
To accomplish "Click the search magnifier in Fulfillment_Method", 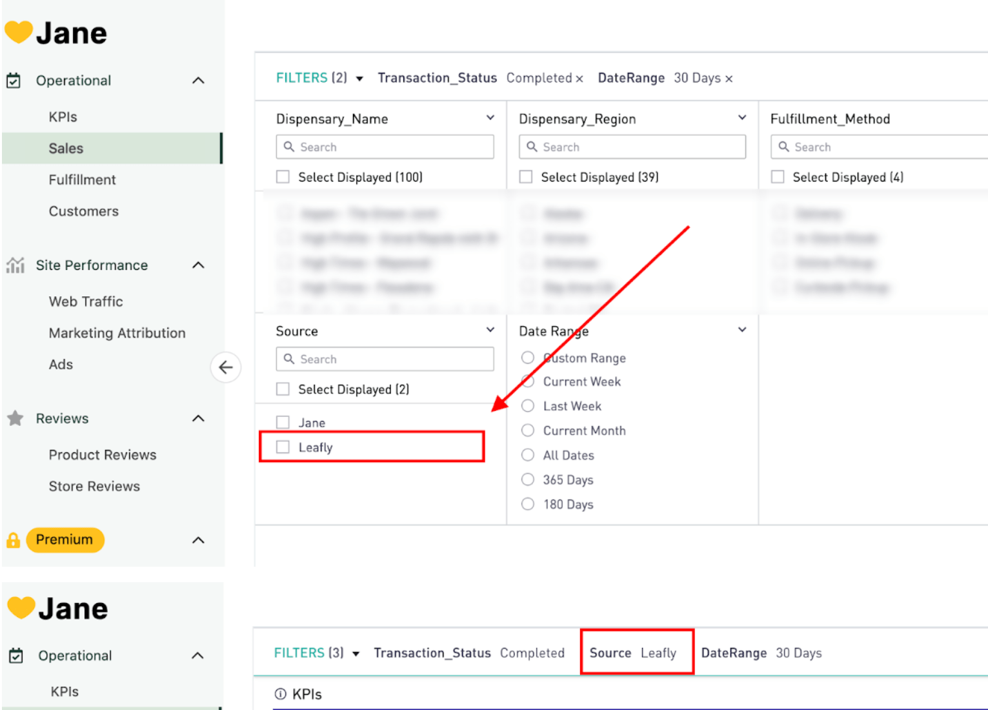I will click(783, 147).
